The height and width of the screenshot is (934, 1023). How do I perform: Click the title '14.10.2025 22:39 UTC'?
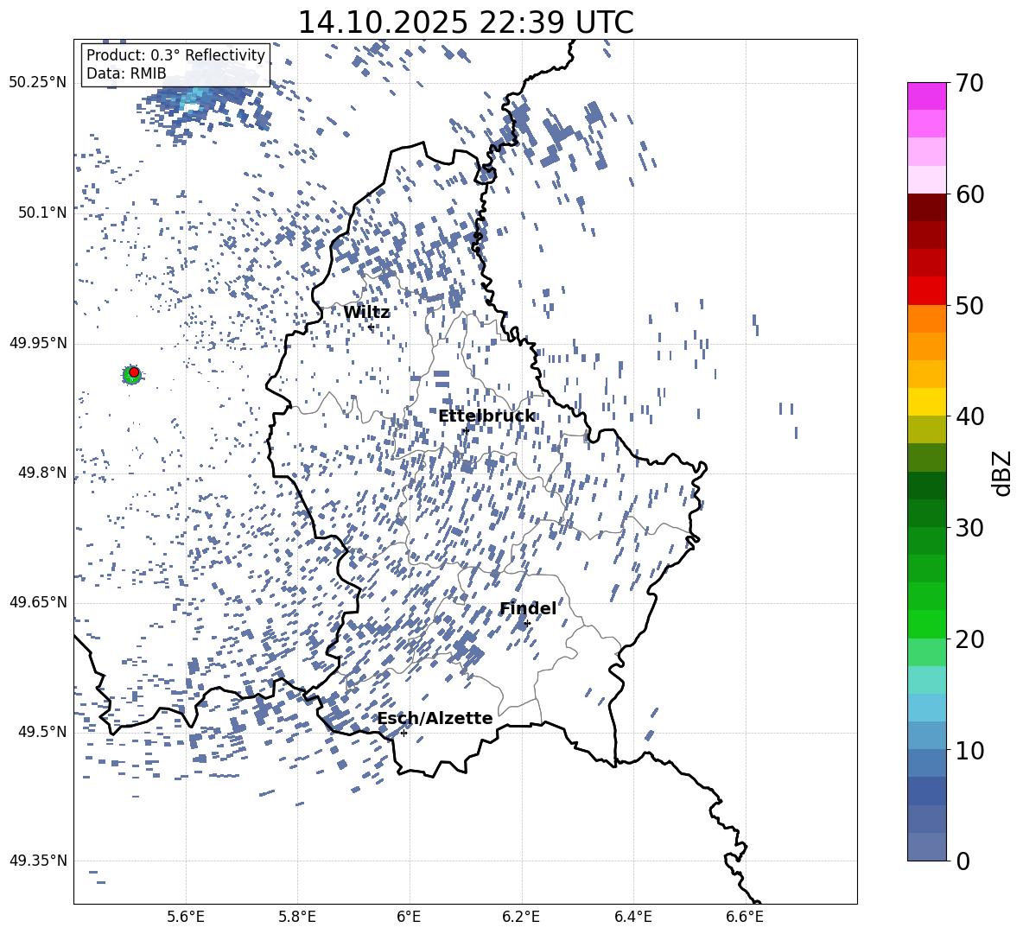click(465, 22)
